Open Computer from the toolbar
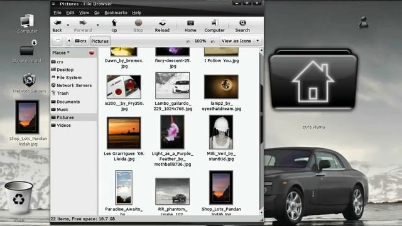Image resolution: width=402 pixels, height=226 pixels. (x=215, y=26)
